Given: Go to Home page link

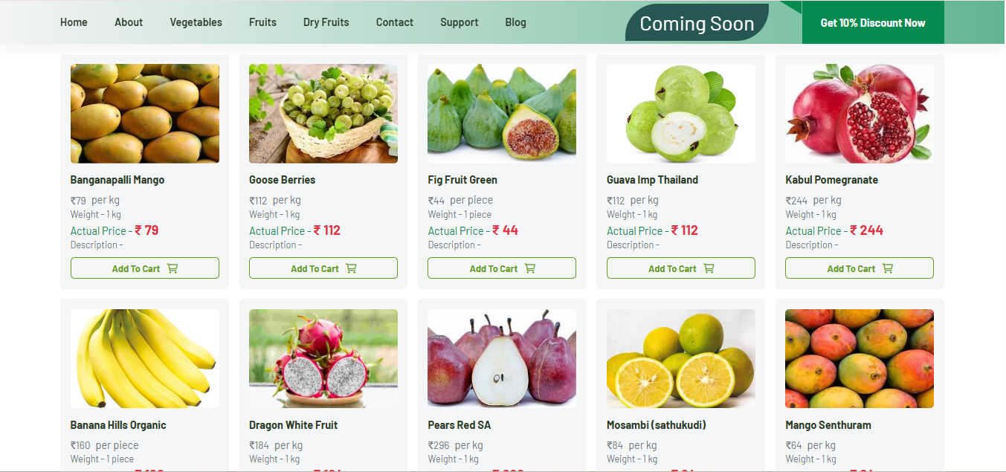Looking at the screenshot, I should coord(74,22).
